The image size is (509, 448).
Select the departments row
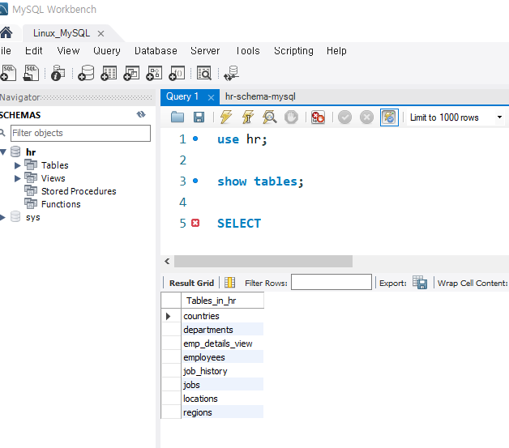click(222, 330)
